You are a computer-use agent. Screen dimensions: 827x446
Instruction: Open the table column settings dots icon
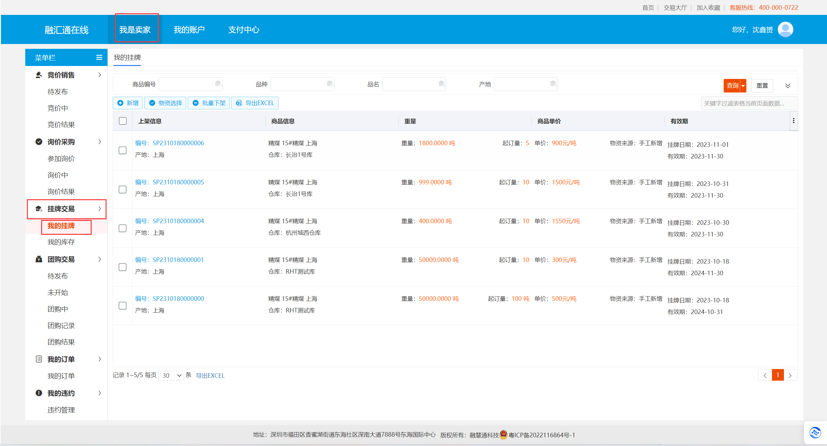pos(794,121)
